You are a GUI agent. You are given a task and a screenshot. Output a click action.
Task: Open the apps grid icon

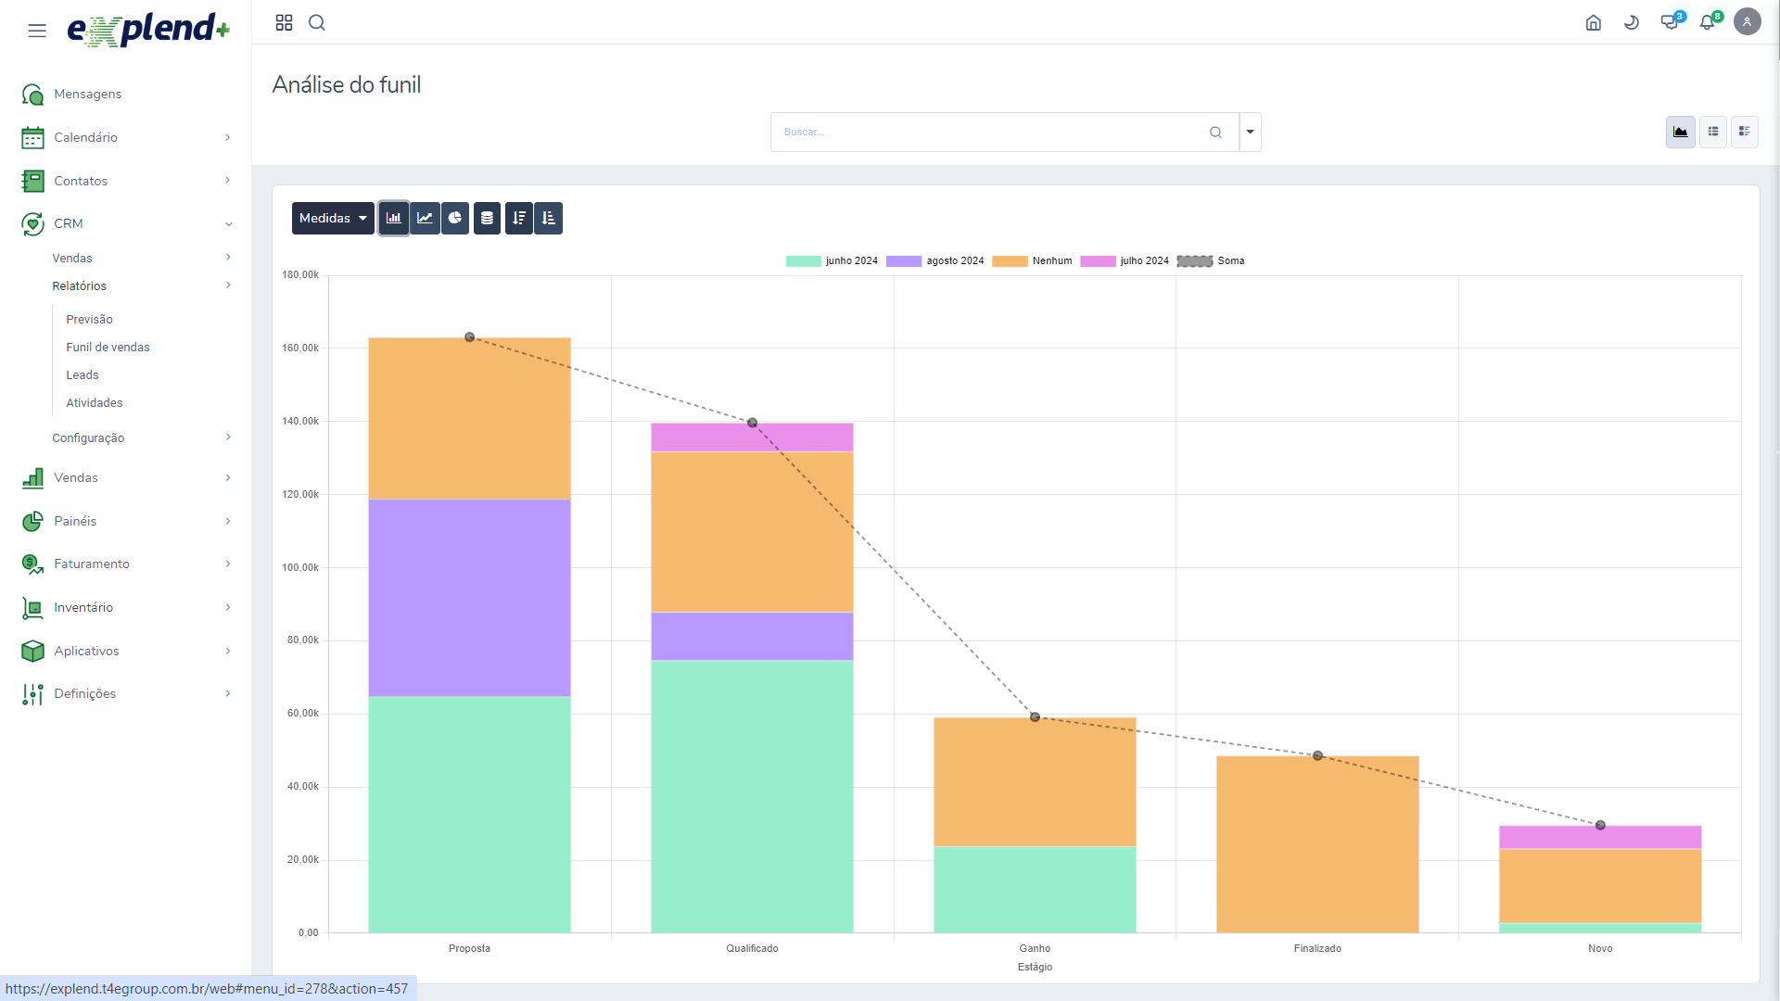pos(284,22)
